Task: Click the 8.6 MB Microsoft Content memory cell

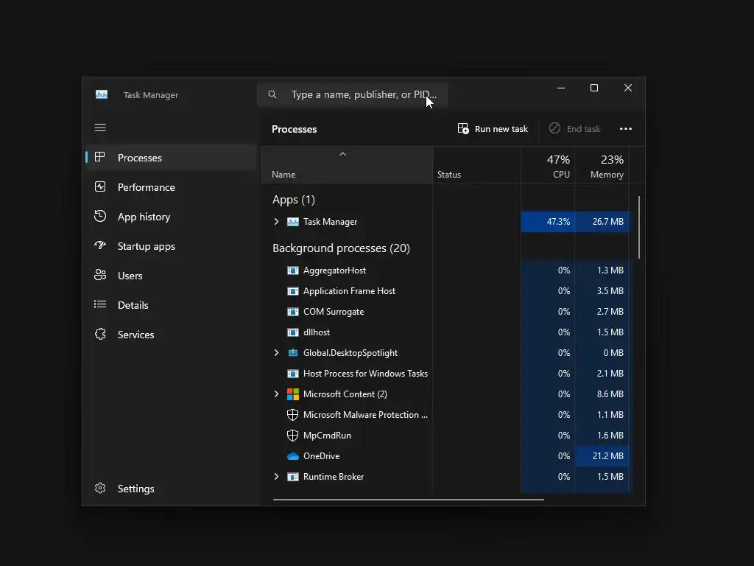Action: (602, 394)
